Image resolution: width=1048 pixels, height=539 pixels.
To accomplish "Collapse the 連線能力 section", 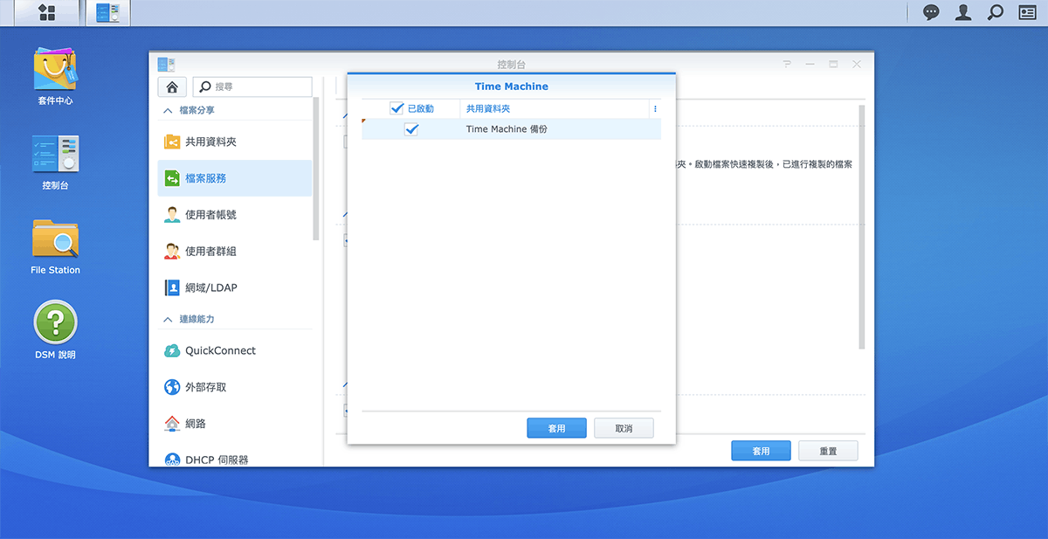I will coord(168,320).
